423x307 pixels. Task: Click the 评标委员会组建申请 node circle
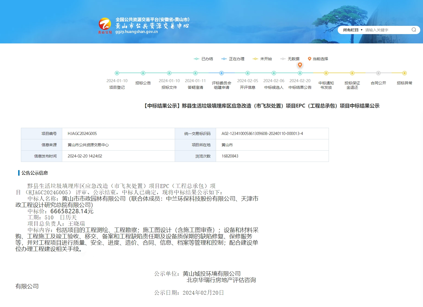coord(222,73)
